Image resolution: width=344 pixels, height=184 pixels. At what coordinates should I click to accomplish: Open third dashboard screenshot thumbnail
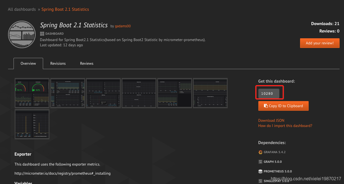[x=103, y=93]
